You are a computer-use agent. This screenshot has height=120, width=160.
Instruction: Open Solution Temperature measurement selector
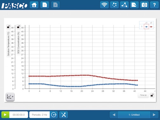click(x=9, y=44)
